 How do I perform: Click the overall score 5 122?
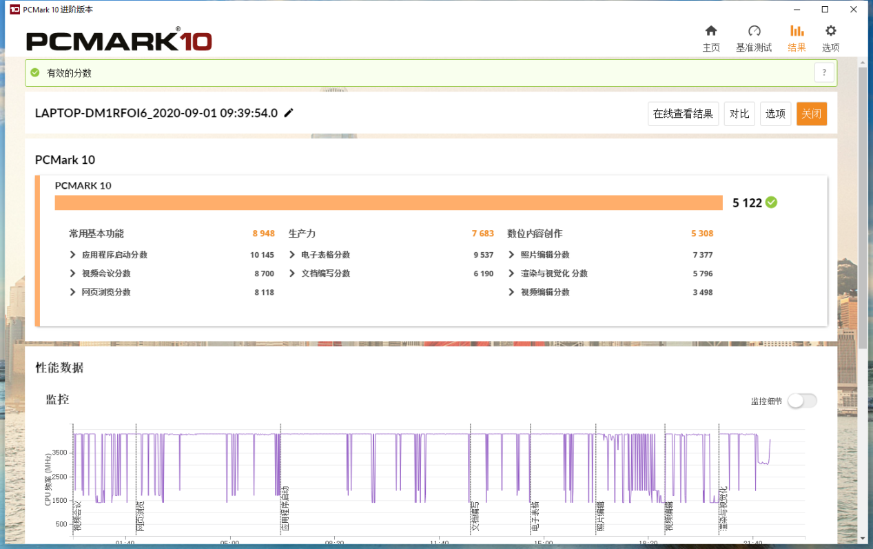(x=747, y=203)
